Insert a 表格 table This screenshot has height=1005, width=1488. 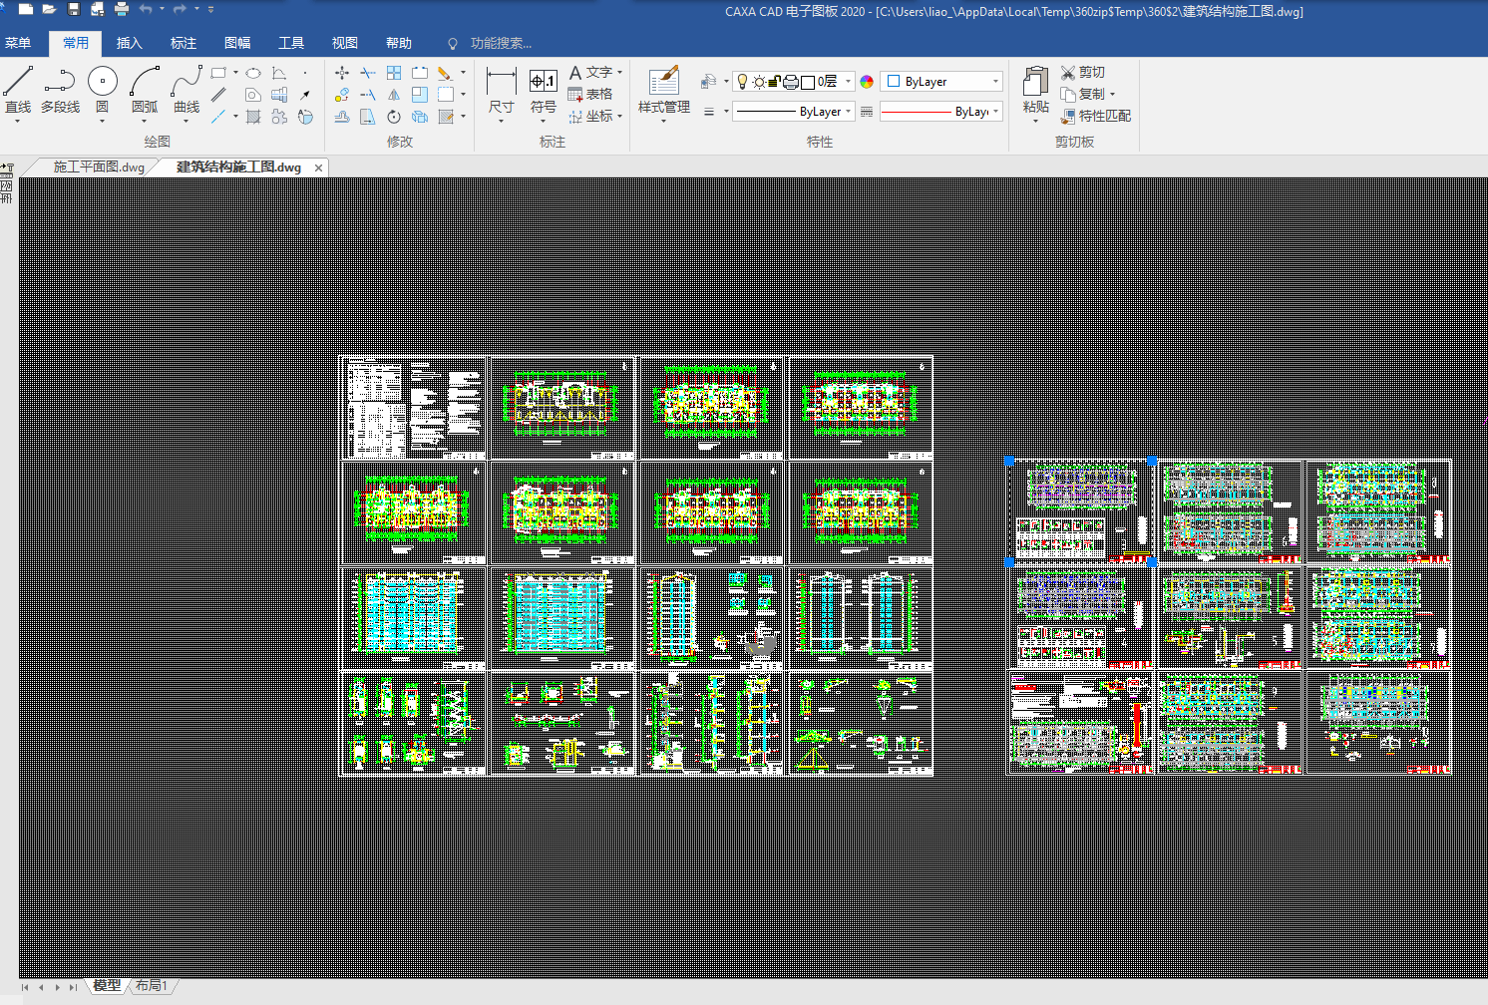[x=590, y=94]
